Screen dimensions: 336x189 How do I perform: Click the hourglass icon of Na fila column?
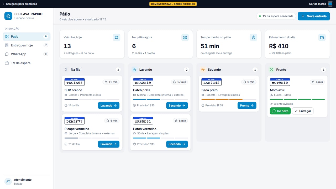coord(66,70)
